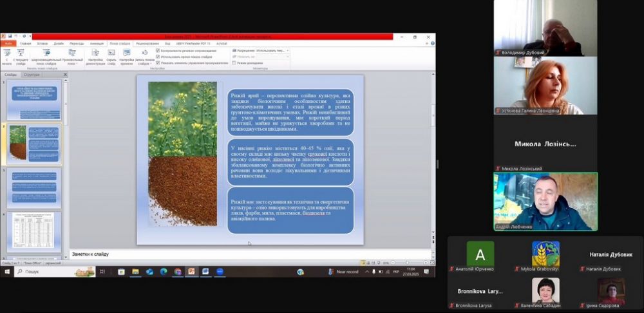The width and height of the screenshot is (644, 313).
Task: Uncheck show media controls checkbox
Action: [158, 63]
